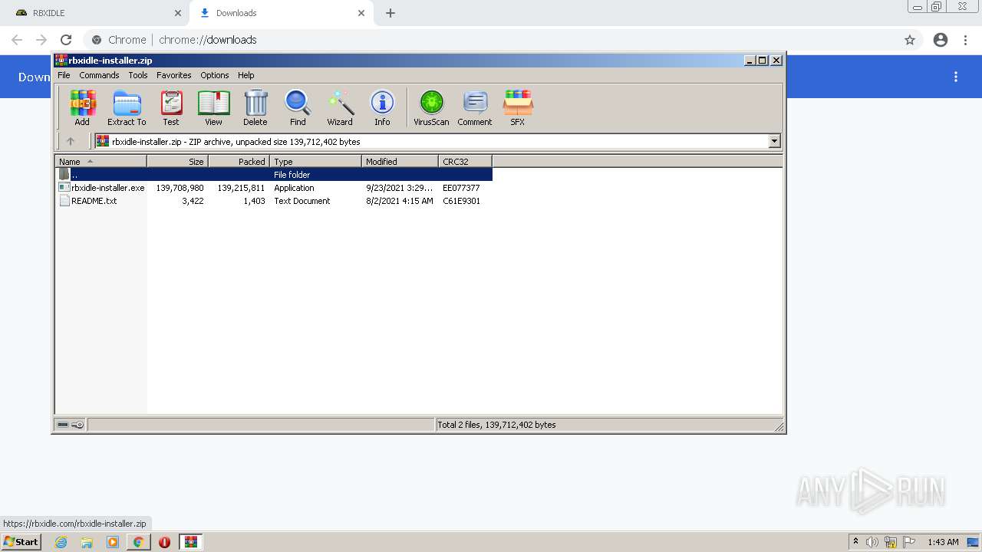
Task: Click the Delete trash icon
Action: pyautogui.click(x=255, y=107)
